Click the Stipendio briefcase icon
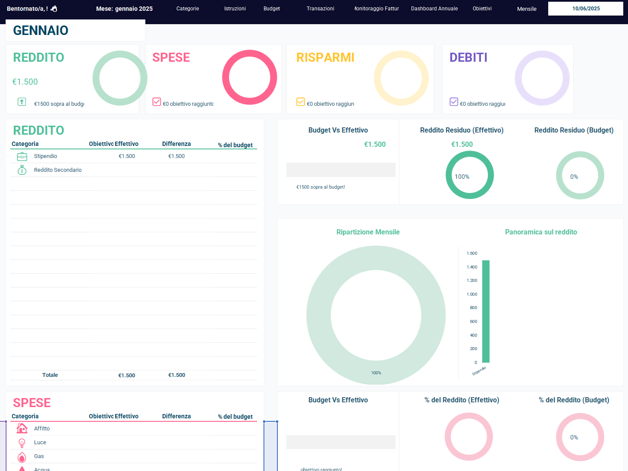628x471 pixels. [22, 156]
